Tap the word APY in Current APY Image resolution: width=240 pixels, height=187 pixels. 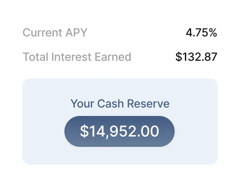click(x=76, y=33)
